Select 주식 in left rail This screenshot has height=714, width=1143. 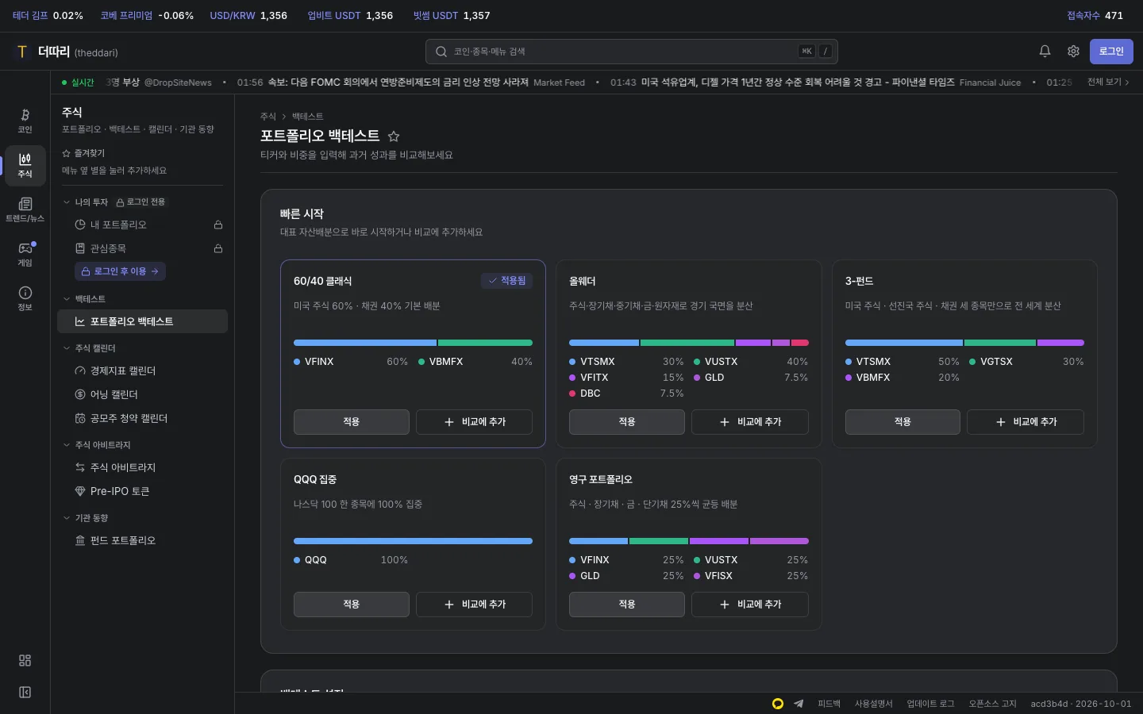click(25, 165)
